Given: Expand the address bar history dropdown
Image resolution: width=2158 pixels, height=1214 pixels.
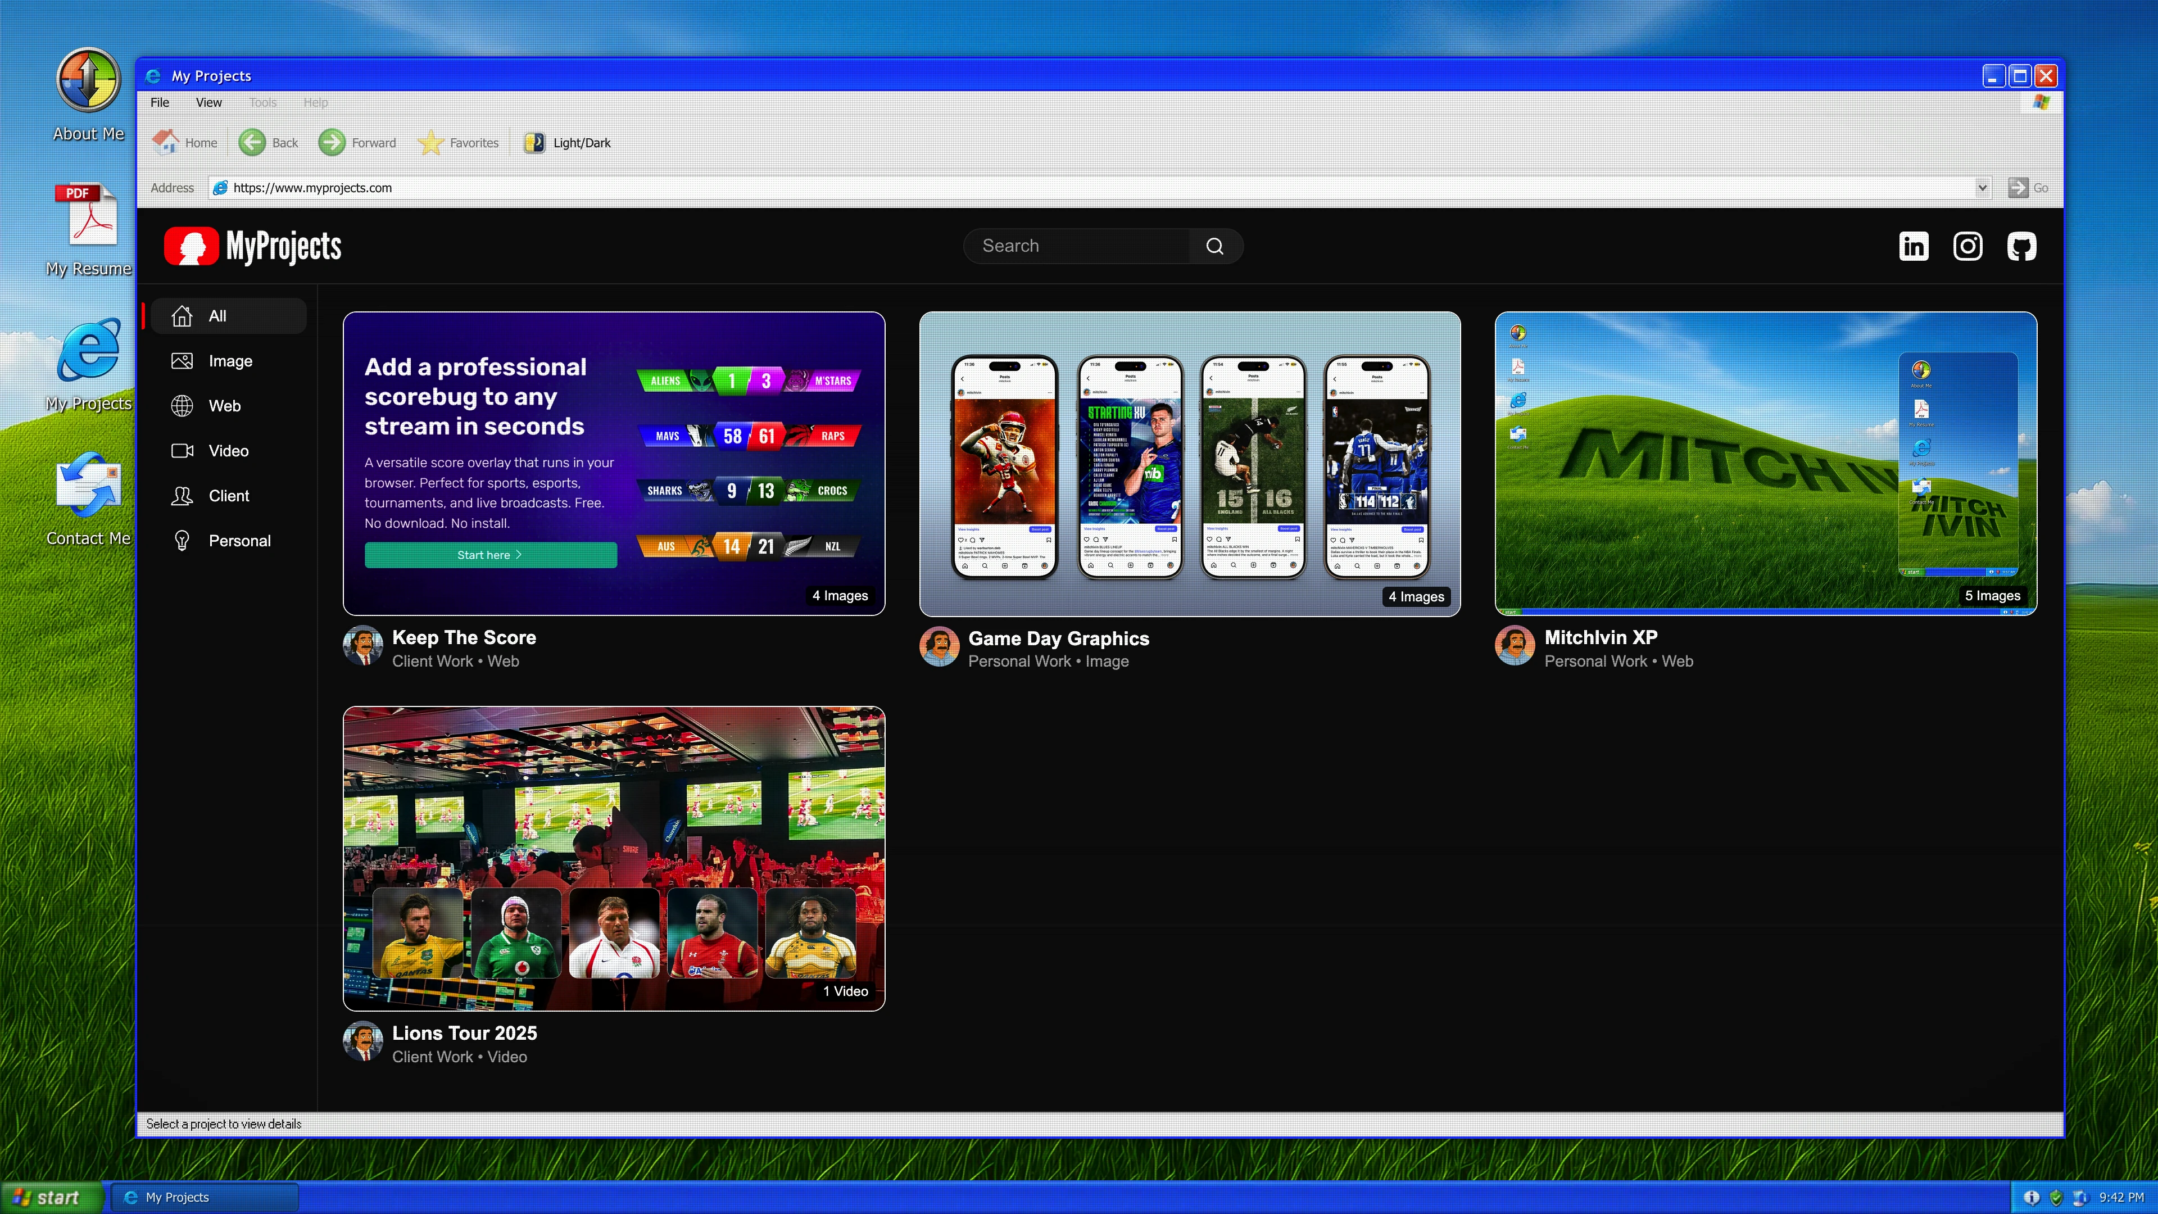Looking at the screenshot, I should (1983, 188).
